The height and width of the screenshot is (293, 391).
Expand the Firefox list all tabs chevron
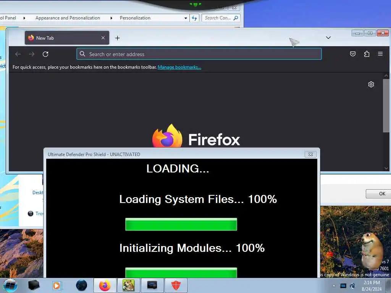click(328, 38)
